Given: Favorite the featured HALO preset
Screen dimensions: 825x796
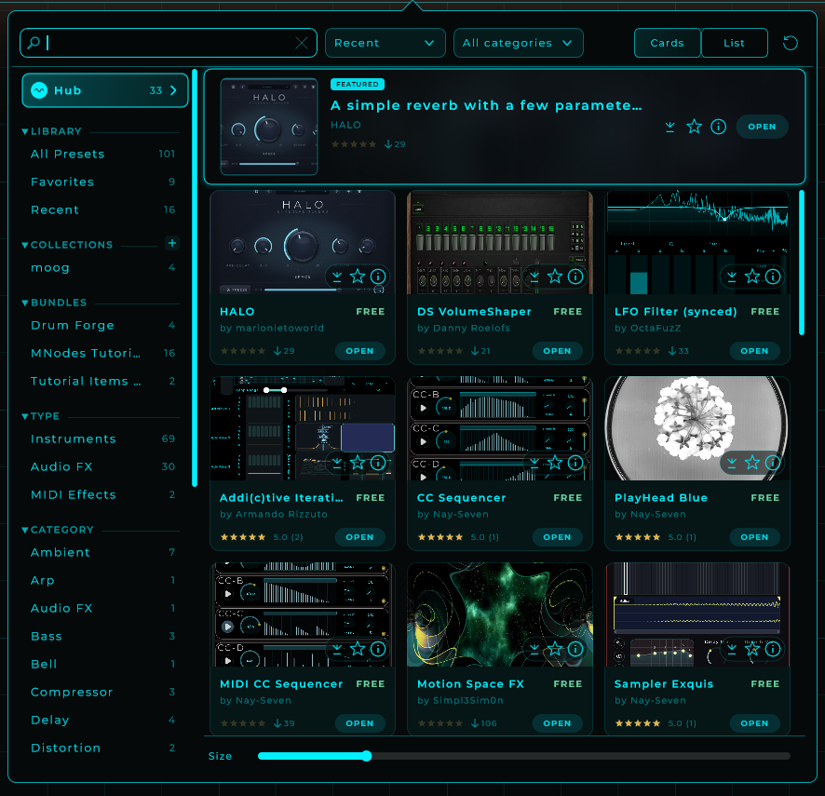Looking at the screenshot, I should pyautogui.click(x=694, y=127).
